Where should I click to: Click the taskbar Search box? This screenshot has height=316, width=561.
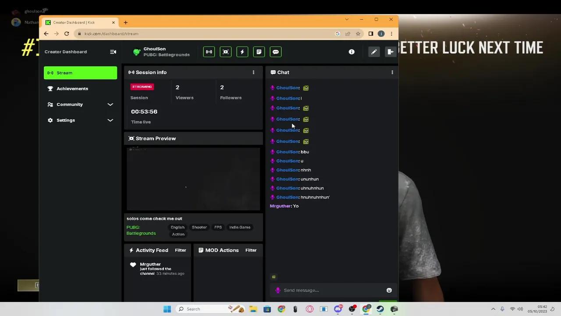(x=210, y=309)
